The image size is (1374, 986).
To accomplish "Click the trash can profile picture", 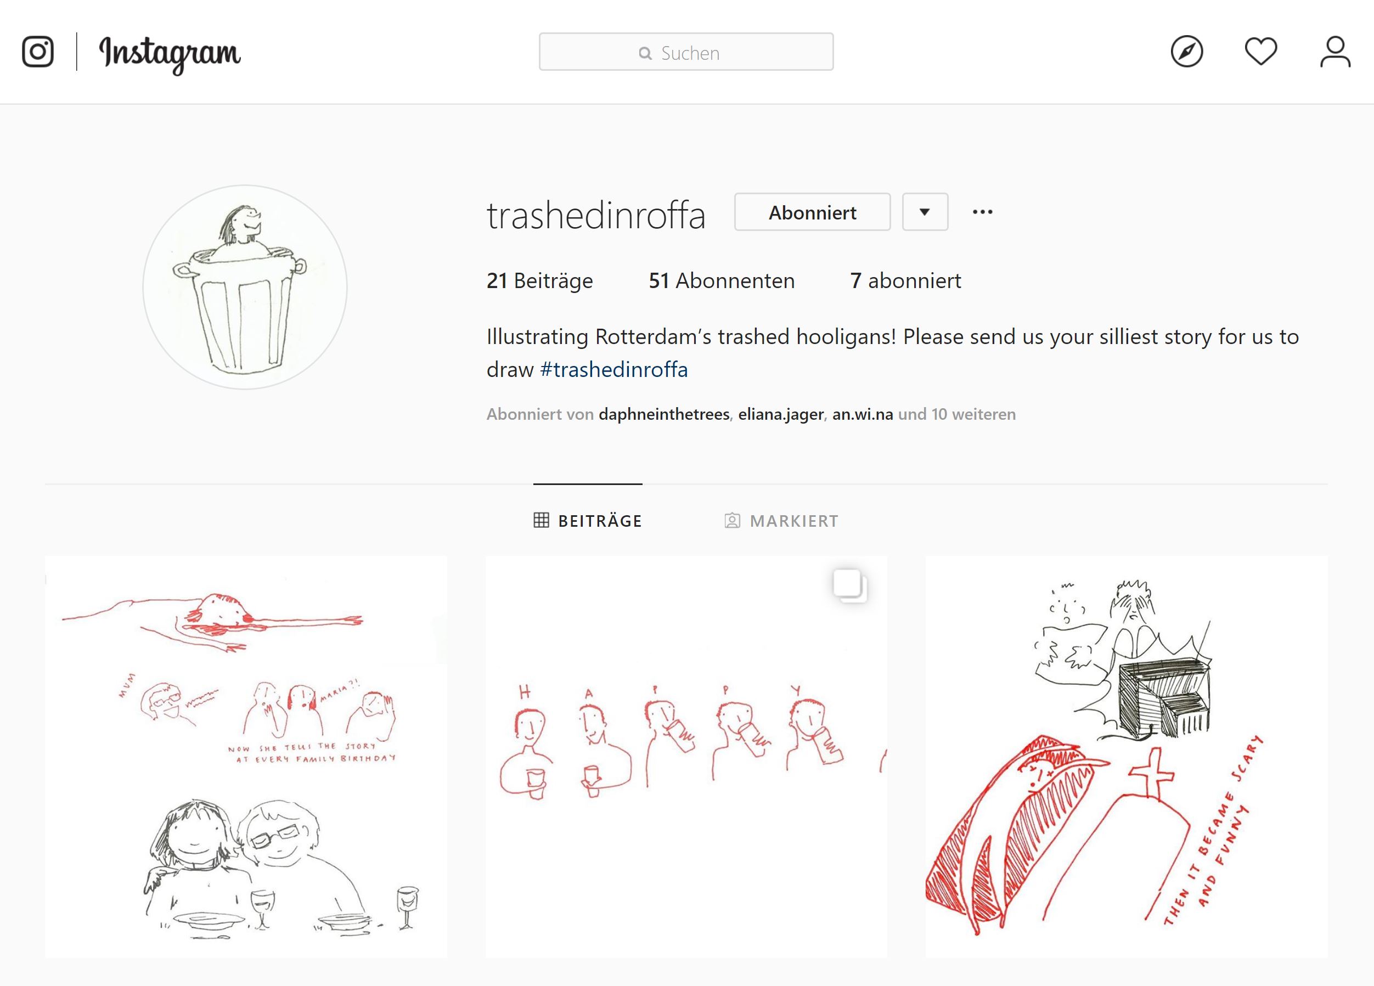I will point(245,287).
